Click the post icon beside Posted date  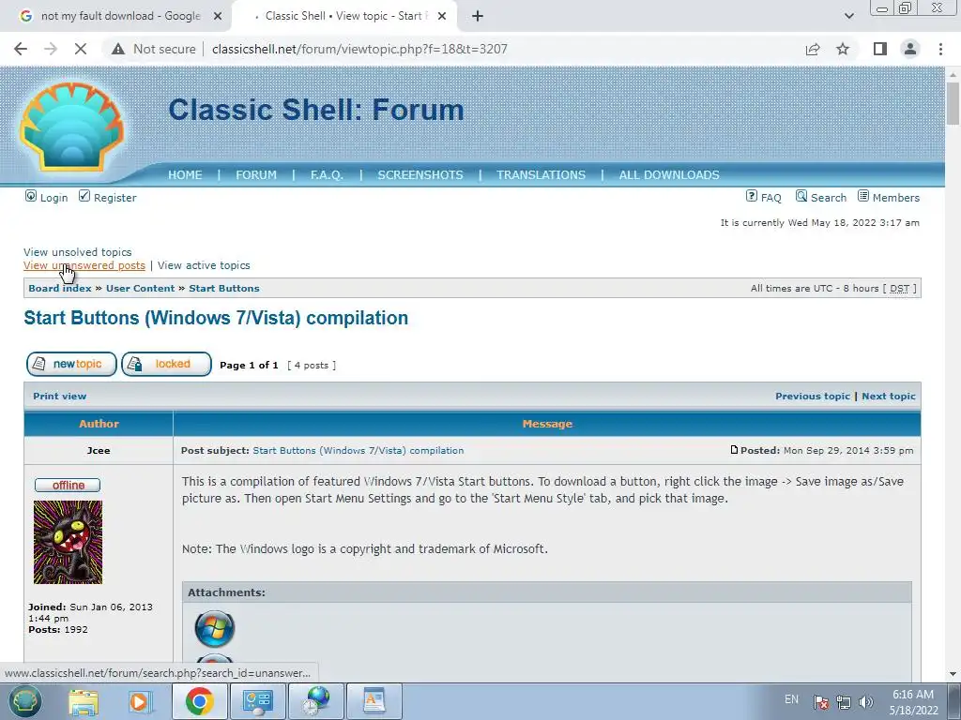(x=734, y=450)
